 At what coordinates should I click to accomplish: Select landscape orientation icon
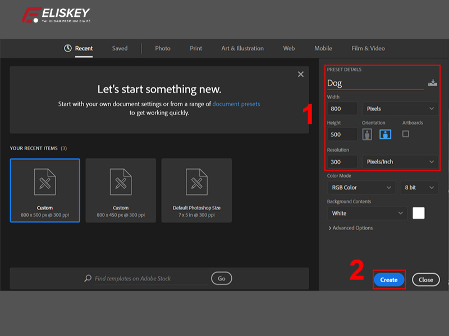385,134
